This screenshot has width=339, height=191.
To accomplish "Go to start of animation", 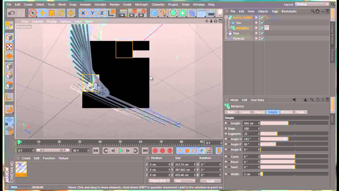I will [x=96, y=151].
